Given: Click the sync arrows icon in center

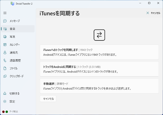Looking at the screenshot, I should point(99,35).
